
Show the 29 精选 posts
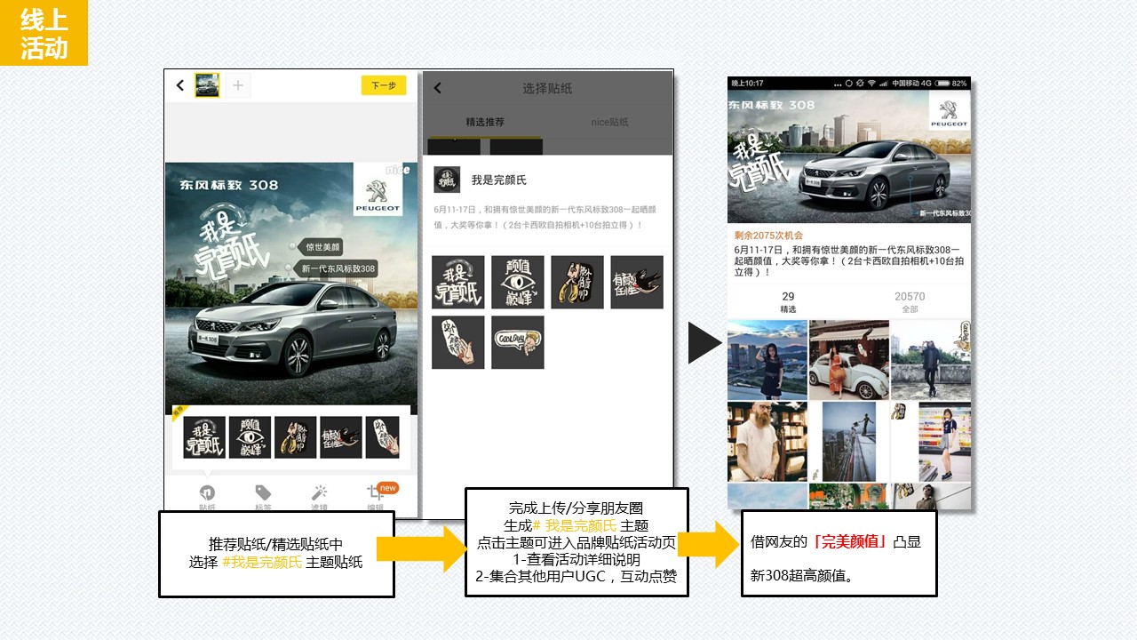(788, 302)
